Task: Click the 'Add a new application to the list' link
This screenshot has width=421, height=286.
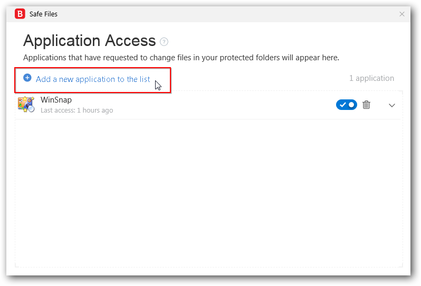Action: pyautogui.click(x=93, y=79)
